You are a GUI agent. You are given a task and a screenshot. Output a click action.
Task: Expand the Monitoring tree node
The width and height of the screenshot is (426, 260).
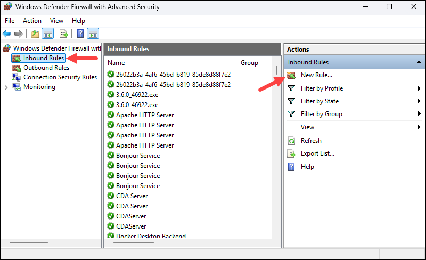(6, 87)
